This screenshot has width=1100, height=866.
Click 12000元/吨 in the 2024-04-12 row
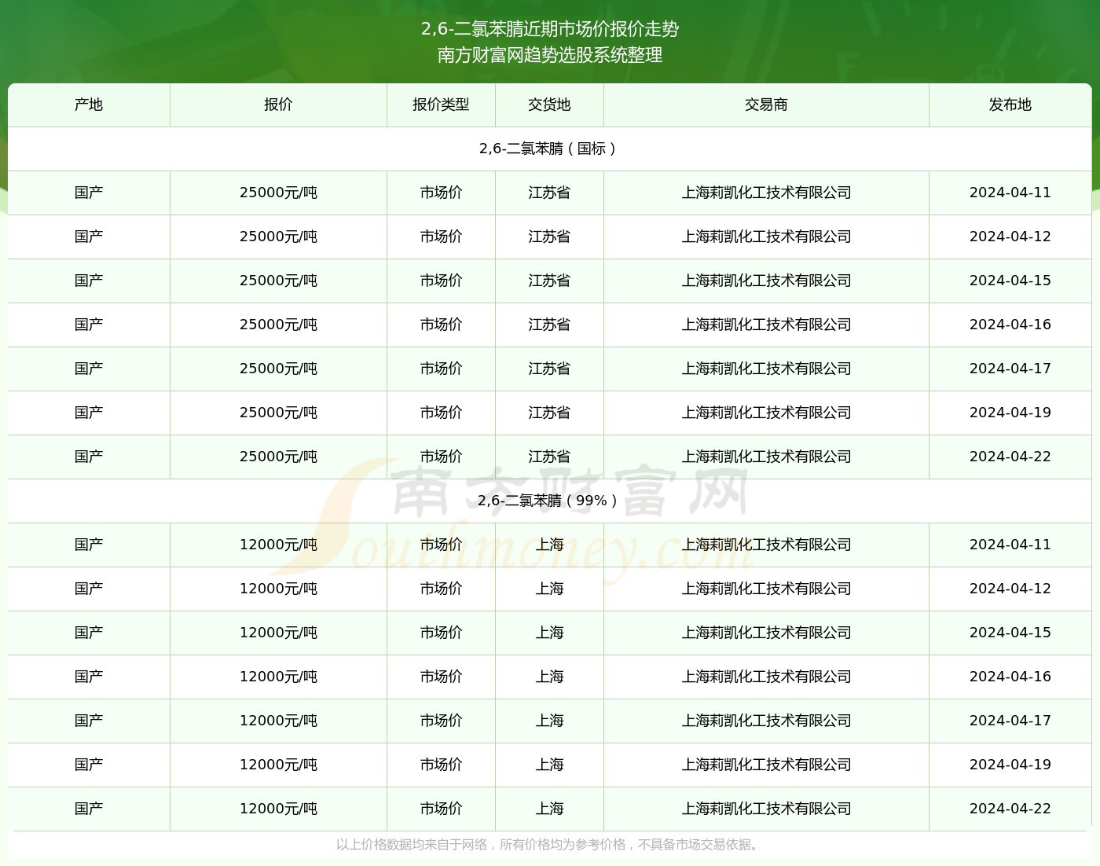278,589
